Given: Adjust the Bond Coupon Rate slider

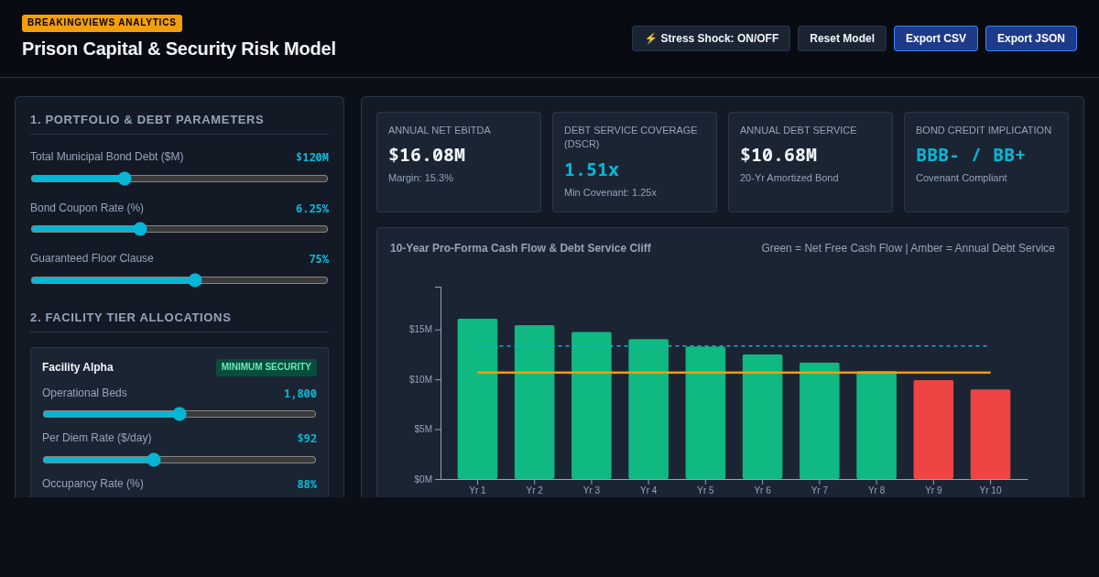Looking at the screenshot, I should tap(180, 229).
